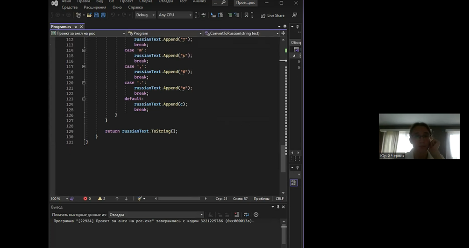Click the 'Прое...рос' solution name button
This screenshot has height=248, width=469.
click(x=246, y=3)
